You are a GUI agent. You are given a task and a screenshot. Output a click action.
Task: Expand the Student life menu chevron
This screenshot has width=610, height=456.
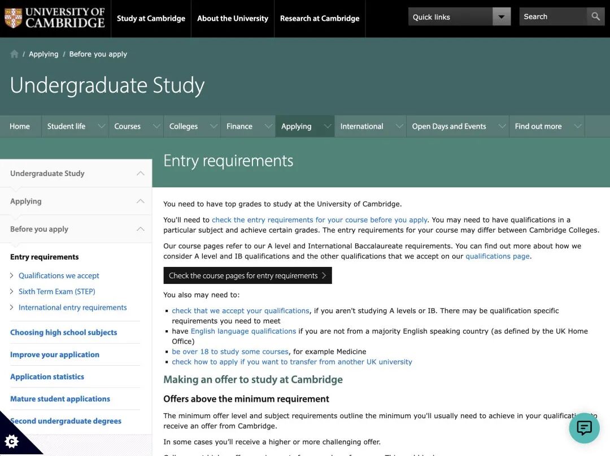[102, 126]
